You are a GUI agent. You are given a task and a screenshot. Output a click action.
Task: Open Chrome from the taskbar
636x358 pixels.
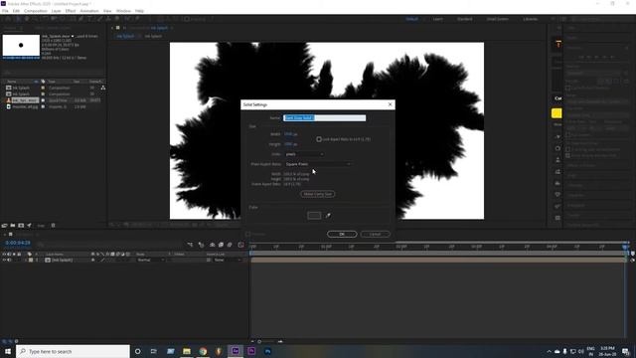[x=203, y=351]
